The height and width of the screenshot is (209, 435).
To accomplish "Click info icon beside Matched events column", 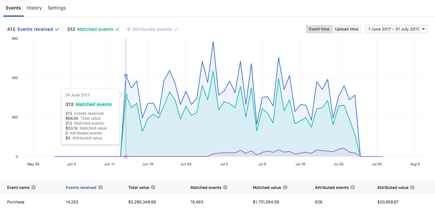I will click(225, 188).
